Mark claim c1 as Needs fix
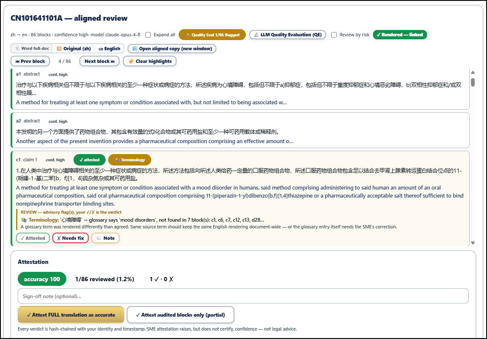The height and width of the screenshot is (339, 487). point(71,238)
